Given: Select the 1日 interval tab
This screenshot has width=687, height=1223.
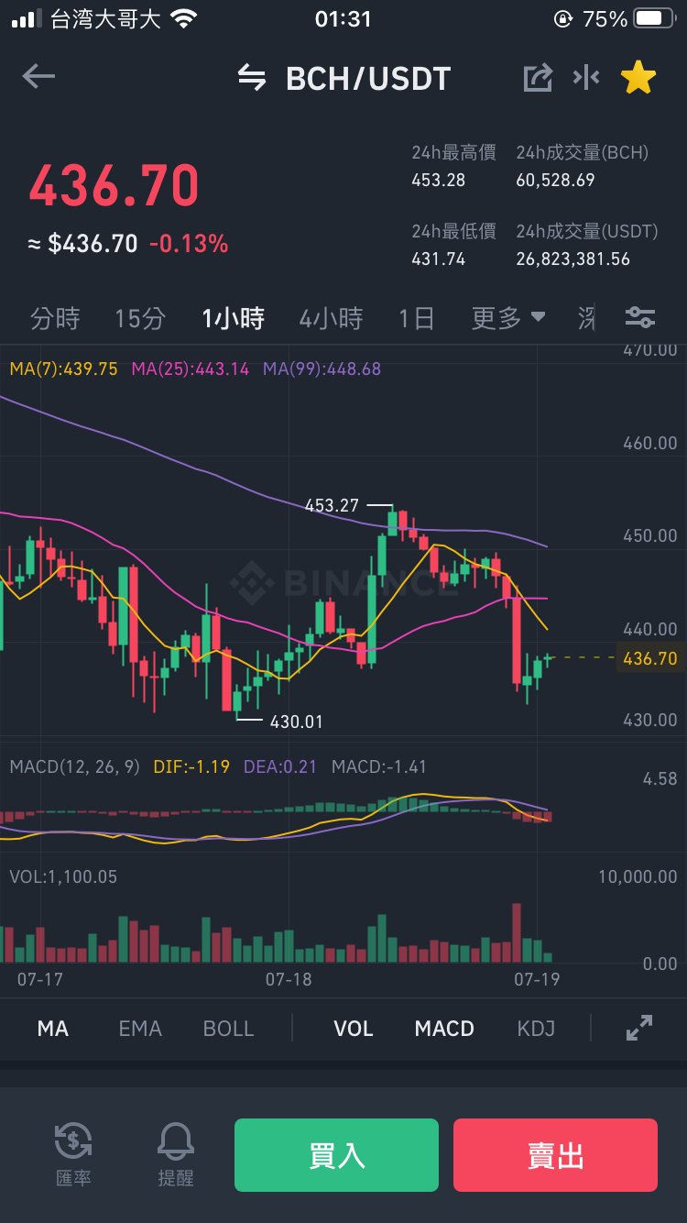Looking at the screenshot, I should click(417, 318).
